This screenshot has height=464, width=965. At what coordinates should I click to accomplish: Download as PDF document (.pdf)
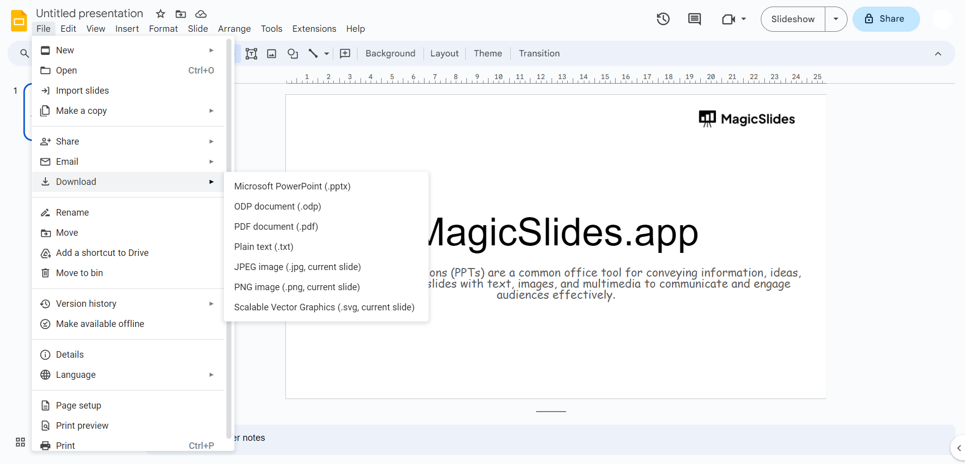(x=326, y=227)
